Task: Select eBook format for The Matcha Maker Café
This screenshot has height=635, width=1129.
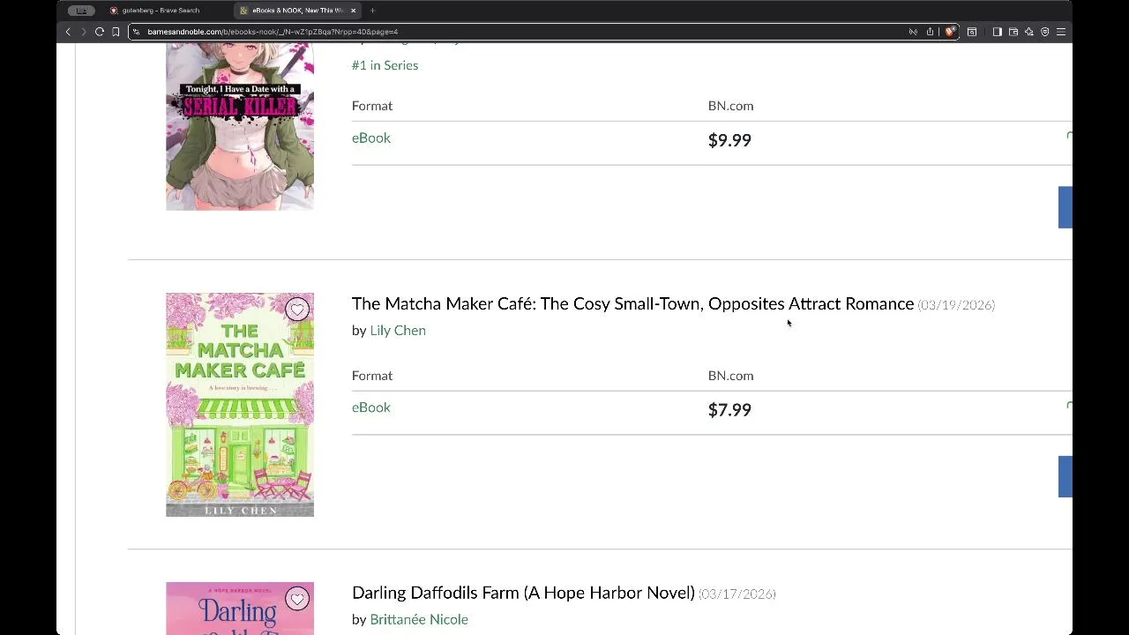Action: pyautogui.click(x=371, y=407)
